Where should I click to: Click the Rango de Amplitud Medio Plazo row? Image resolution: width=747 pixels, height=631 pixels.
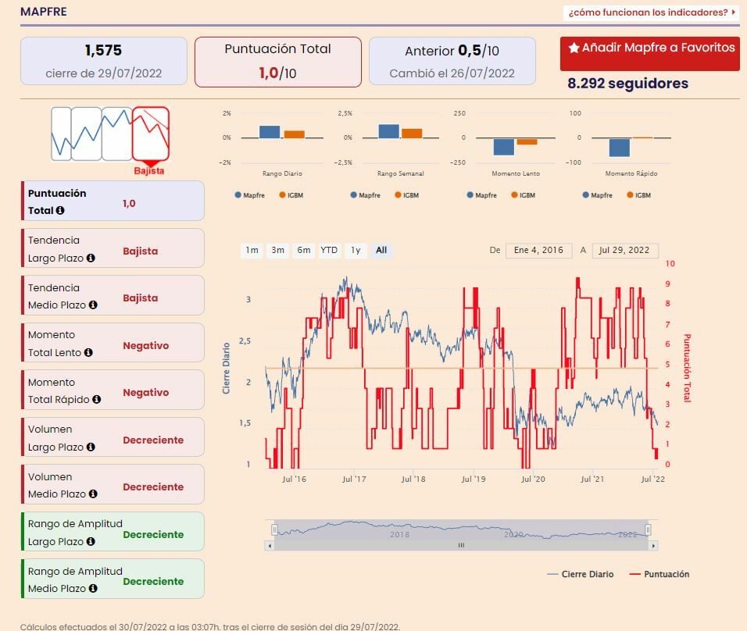(113, 579)
